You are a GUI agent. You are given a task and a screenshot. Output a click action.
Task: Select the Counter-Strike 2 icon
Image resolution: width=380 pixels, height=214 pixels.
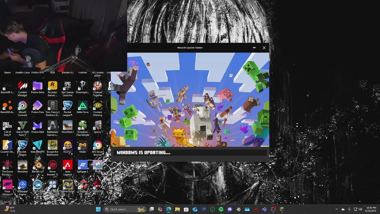point(7,148)
